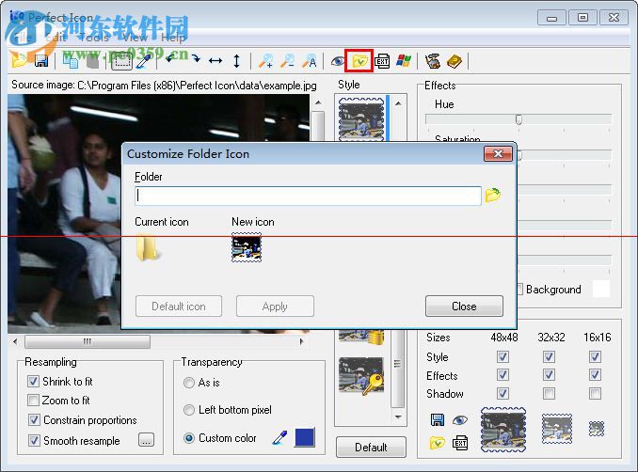Click the folder browse icon beside Folder field

492,196
